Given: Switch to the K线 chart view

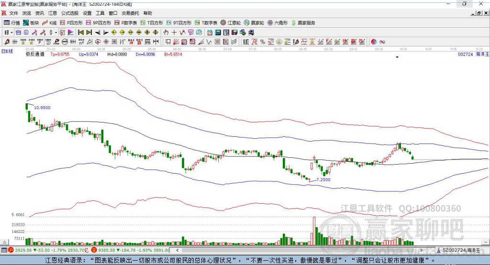Looking at the screenshot, I should pyautogui.click(x=49, y=23).
